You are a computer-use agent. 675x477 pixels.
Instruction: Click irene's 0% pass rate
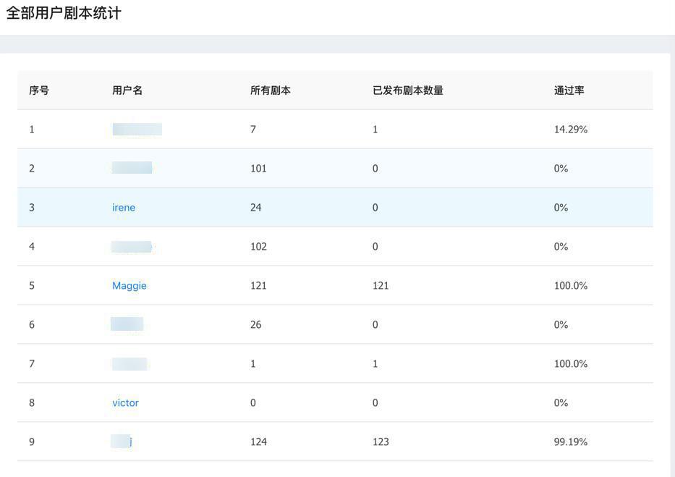click(561, 208)
